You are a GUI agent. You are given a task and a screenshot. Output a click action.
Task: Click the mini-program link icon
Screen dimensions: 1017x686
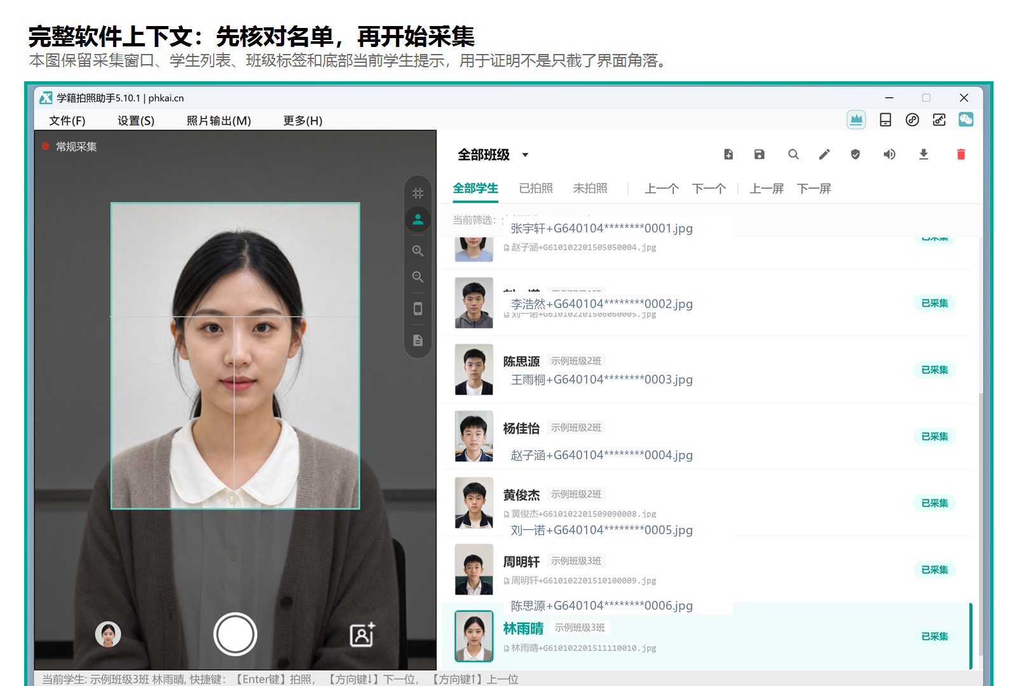pos(912,119)
